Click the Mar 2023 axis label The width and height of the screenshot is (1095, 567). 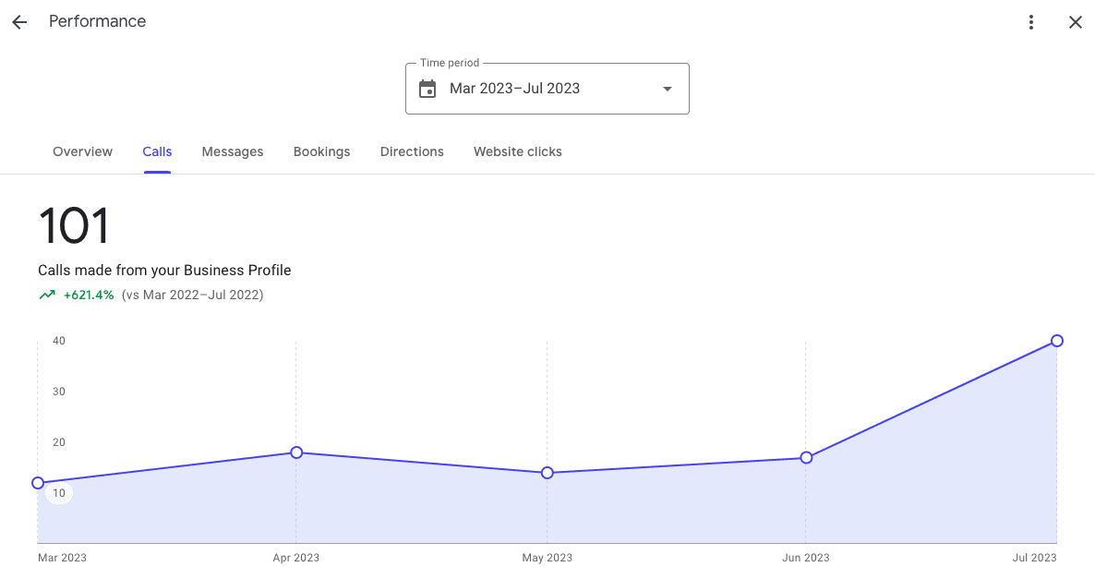coord(62,557)
